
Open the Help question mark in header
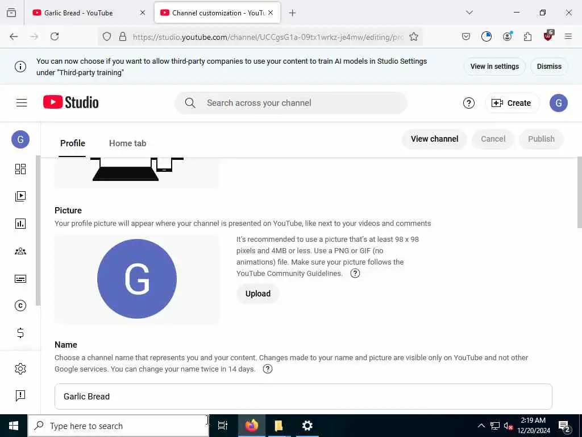click(x=469, y=103)
